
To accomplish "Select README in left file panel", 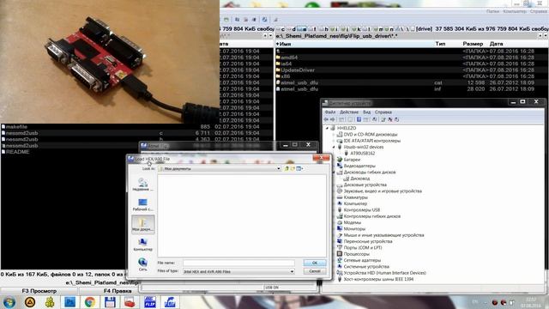I will point(17,152).
